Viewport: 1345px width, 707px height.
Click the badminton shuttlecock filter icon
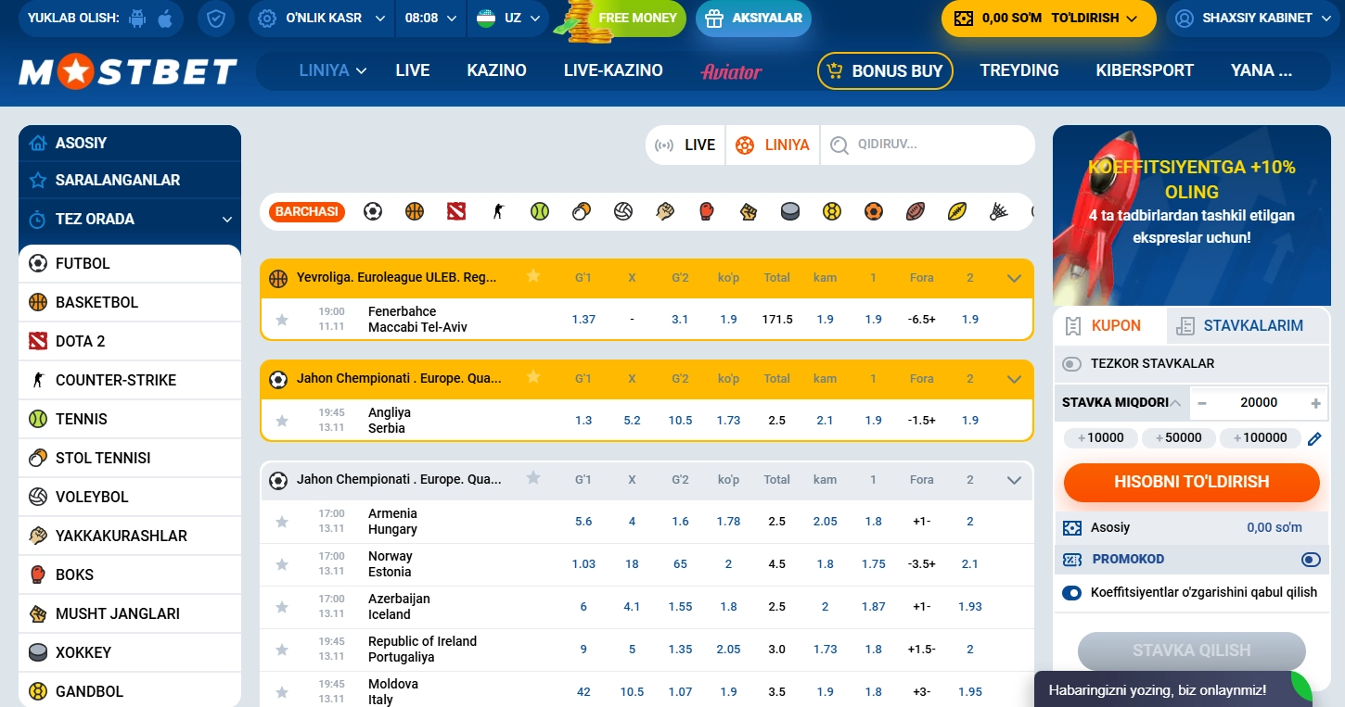point(999,211)
